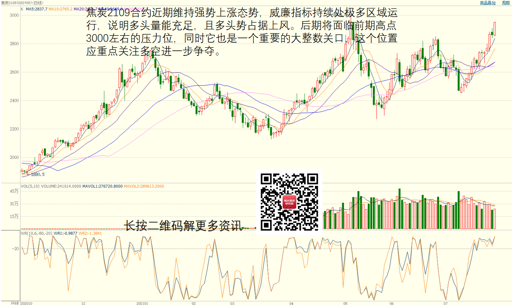The image size is (516, 306).
Task: Select the MAVOL1:276720.8000 label
Action: (102, 187)
